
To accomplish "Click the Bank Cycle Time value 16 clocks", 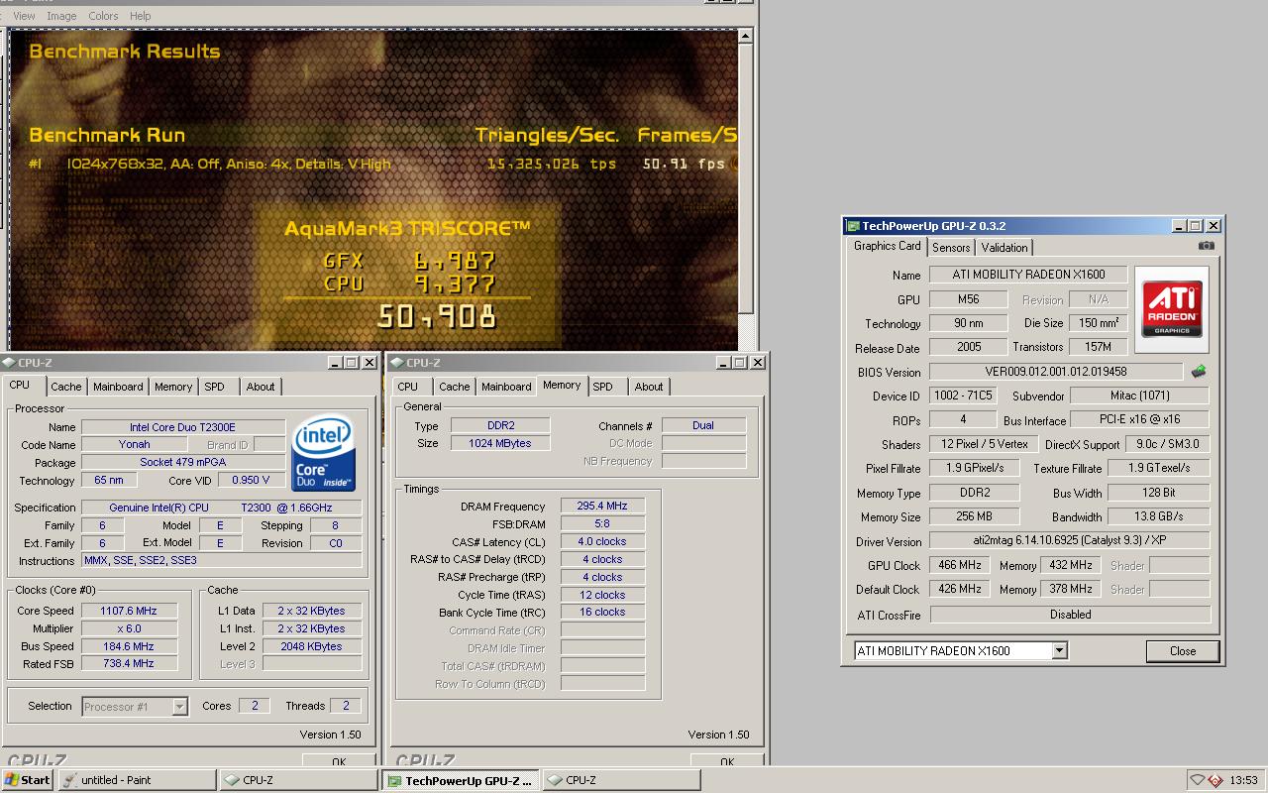I will coord(602,613).
